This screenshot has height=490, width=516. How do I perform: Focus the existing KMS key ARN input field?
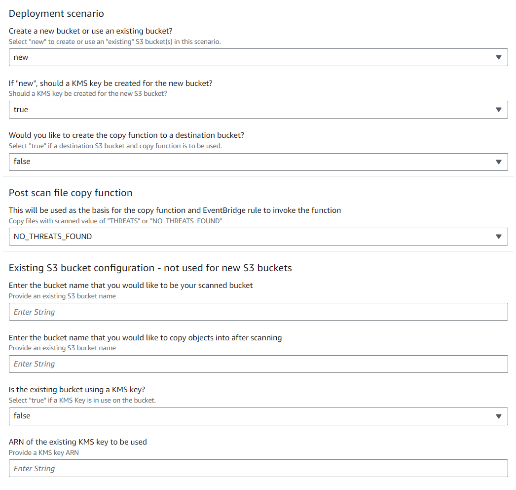(x=258, y=468)
